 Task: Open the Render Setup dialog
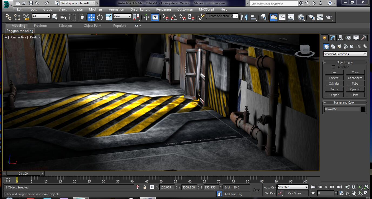coord(311,17)
